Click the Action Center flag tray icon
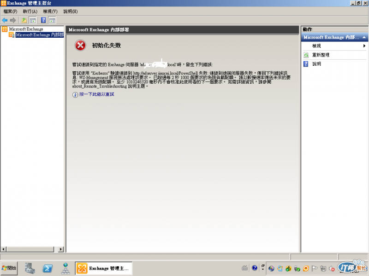This screenshot has height=276, width=369. click(x=315, y=269)
